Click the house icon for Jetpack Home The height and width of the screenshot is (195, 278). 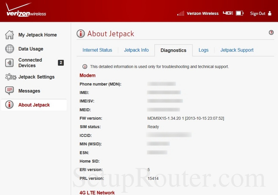[10, 35]
